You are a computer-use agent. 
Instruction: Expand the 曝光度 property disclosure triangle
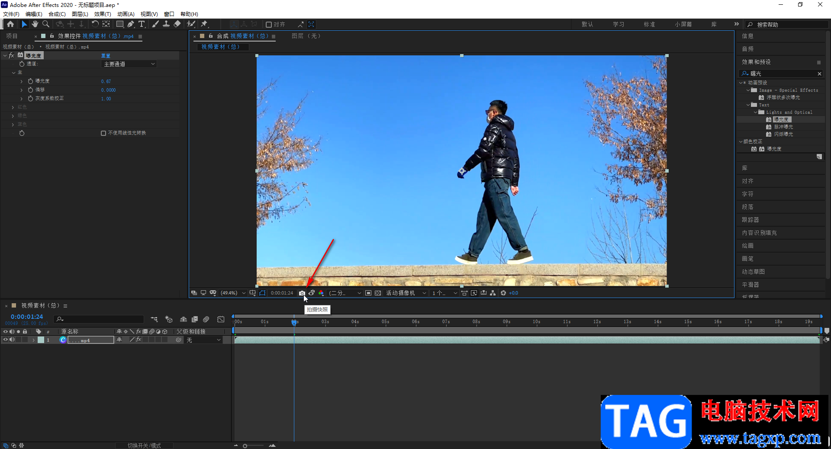21,81
